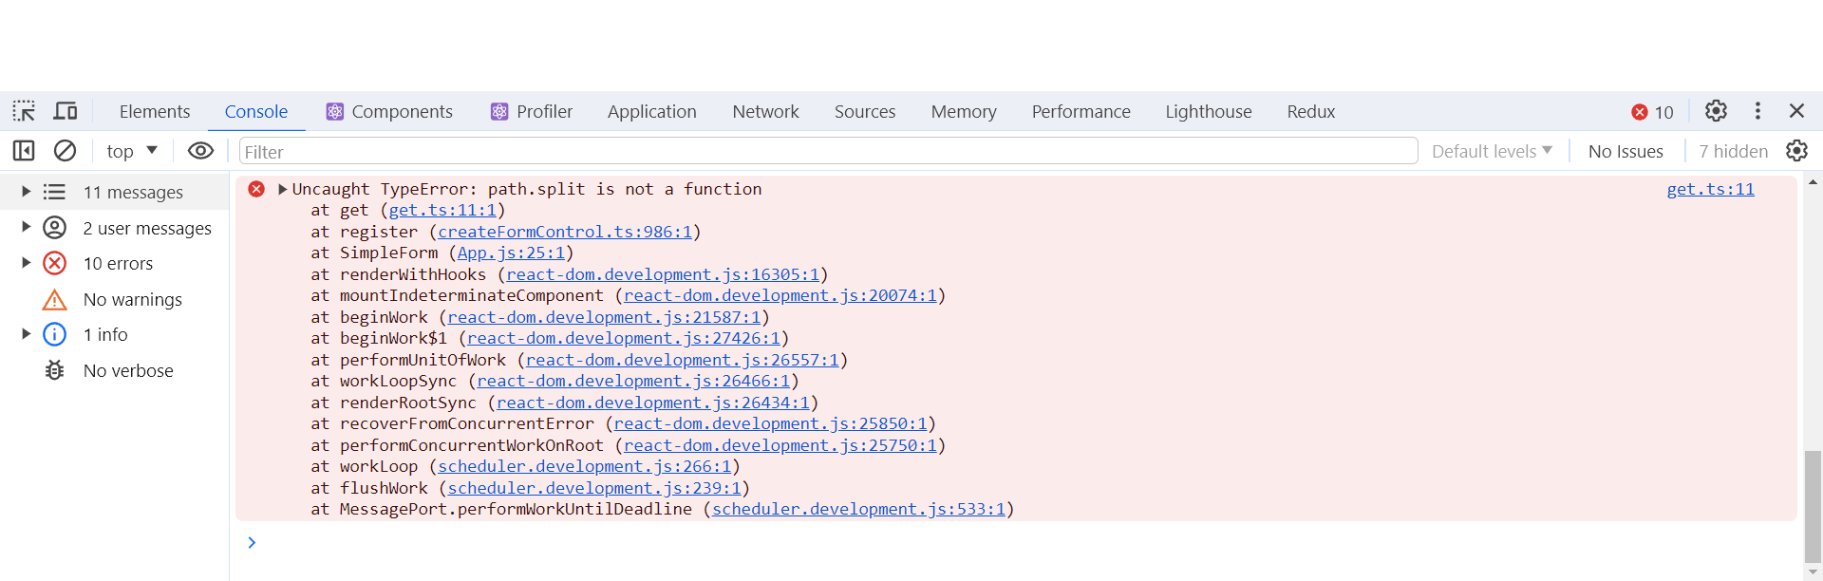Expand the 10 errors group
The height and width of the screenshot is (581, 1823).
coord(27,263)
